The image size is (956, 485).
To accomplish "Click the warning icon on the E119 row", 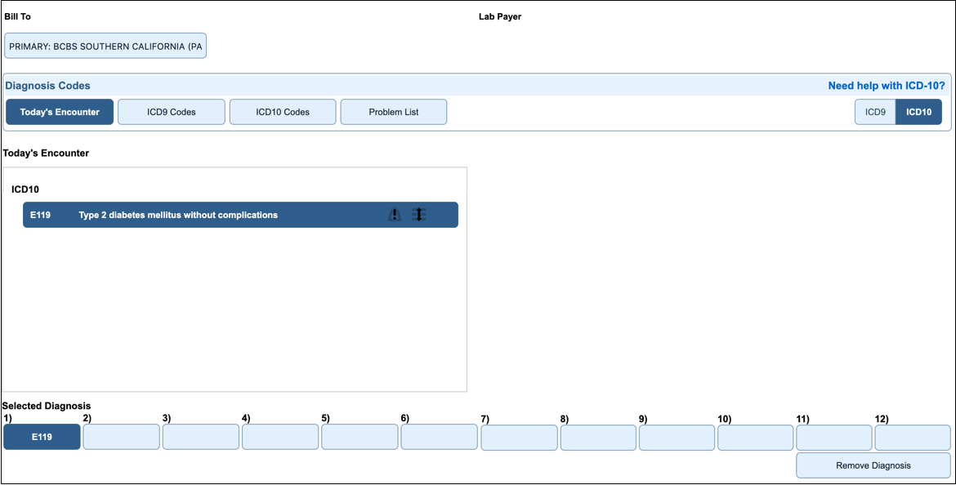I will [395, 215].
